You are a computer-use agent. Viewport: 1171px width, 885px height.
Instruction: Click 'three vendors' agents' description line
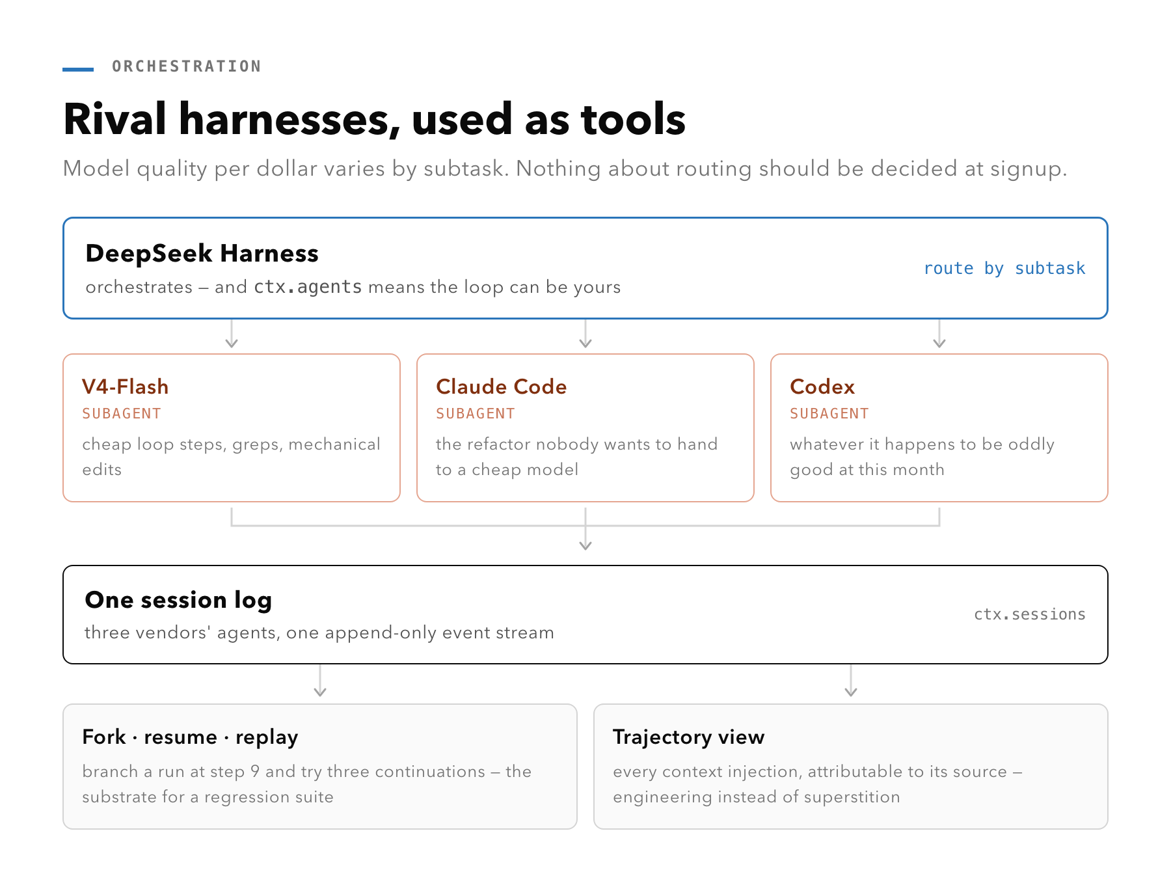tap(319, 633)
